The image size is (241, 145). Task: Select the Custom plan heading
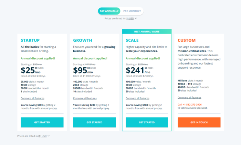pyautogui.click(x=187, y=40)
